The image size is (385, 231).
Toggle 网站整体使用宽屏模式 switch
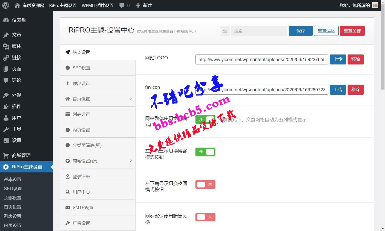(x=205, y=119)
